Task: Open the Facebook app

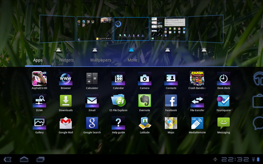Action: [x=171, y=101]
